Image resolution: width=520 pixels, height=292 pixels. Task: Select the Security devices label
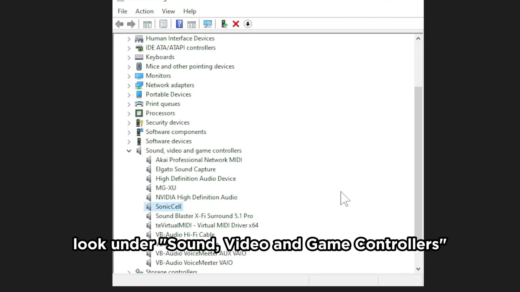(168, 123)
